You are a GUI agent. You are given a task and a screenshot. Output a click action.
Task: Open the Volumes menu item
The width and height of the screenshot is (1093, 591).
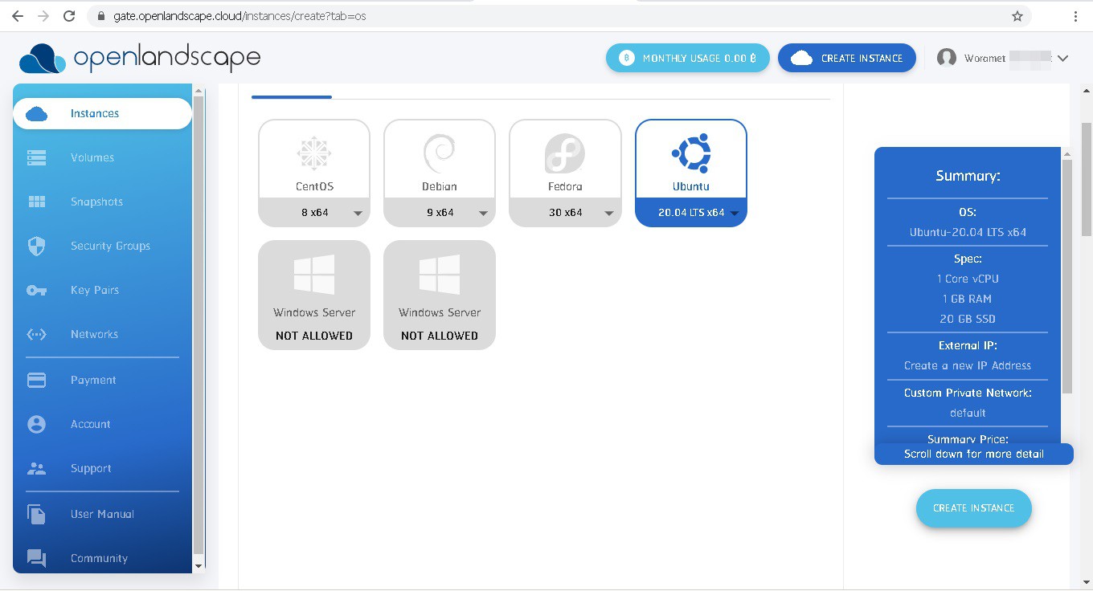point(102,157)
